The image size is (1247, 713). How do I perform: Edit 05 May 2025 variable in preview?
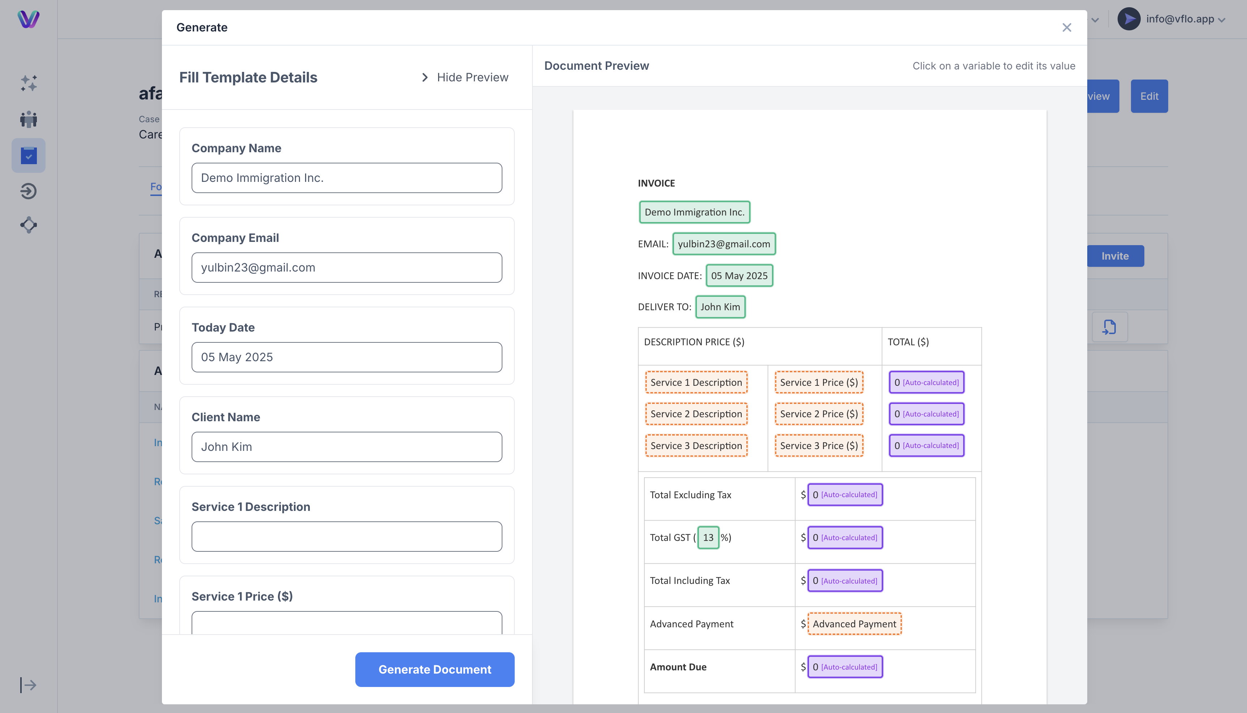coord(739,276)
